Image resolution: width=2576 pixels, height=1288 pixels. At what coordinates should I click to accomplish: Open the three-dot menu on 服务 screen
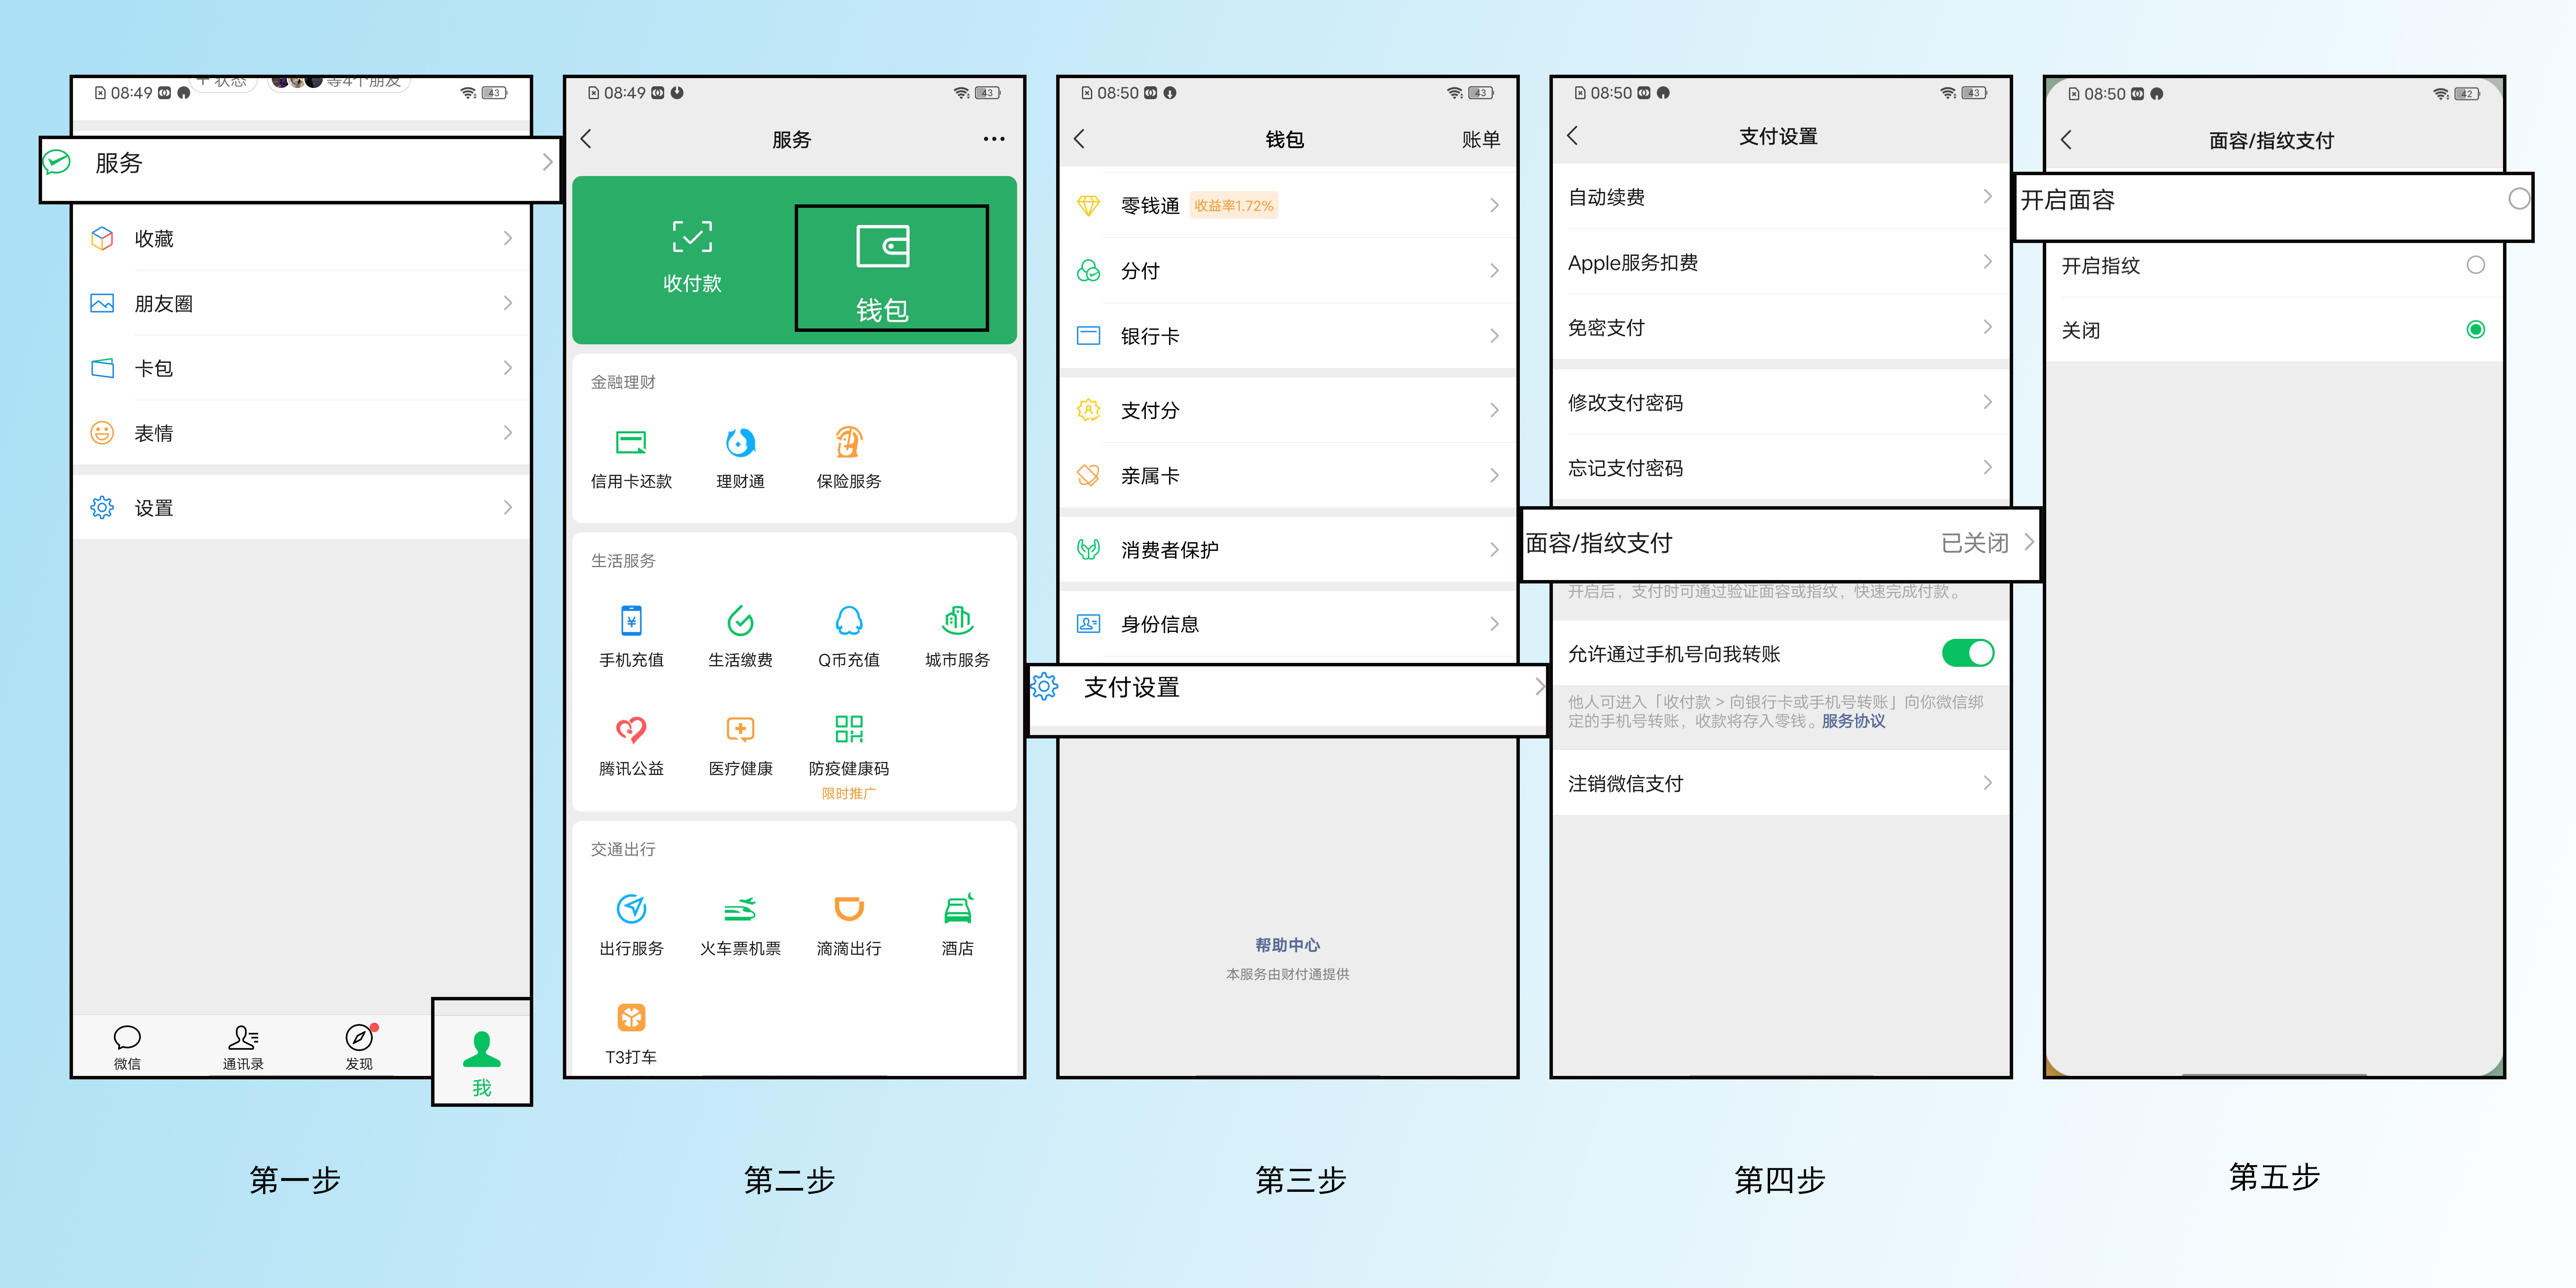pos(993,139)
